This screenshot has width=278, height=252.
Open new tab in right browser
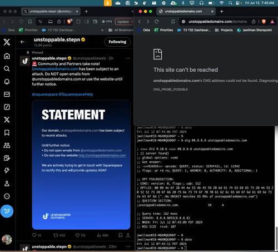coord(222,12)
